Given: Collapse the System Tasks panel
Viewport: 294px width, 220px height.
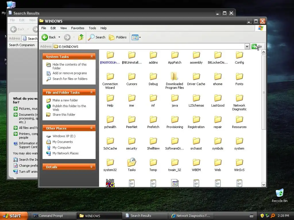Looking at the screenshot, I should tap(92, 56).
